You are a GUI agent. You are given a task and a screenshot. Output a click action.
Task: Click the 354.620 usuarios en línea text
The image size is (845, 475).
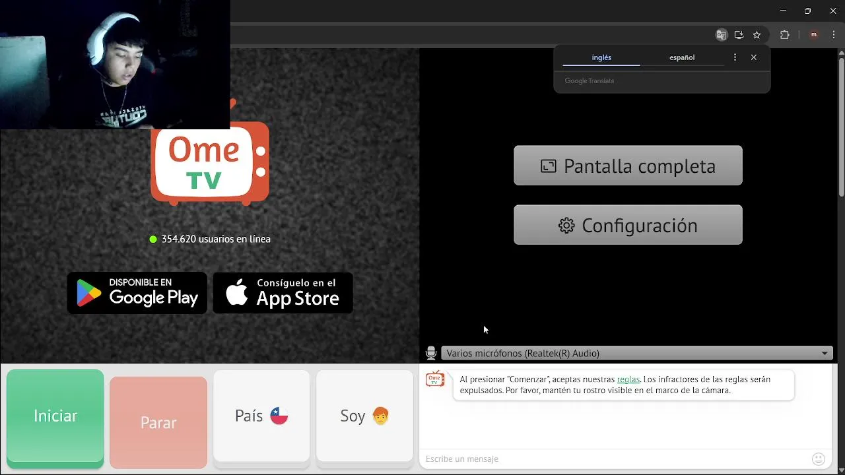tap(216, 239)
